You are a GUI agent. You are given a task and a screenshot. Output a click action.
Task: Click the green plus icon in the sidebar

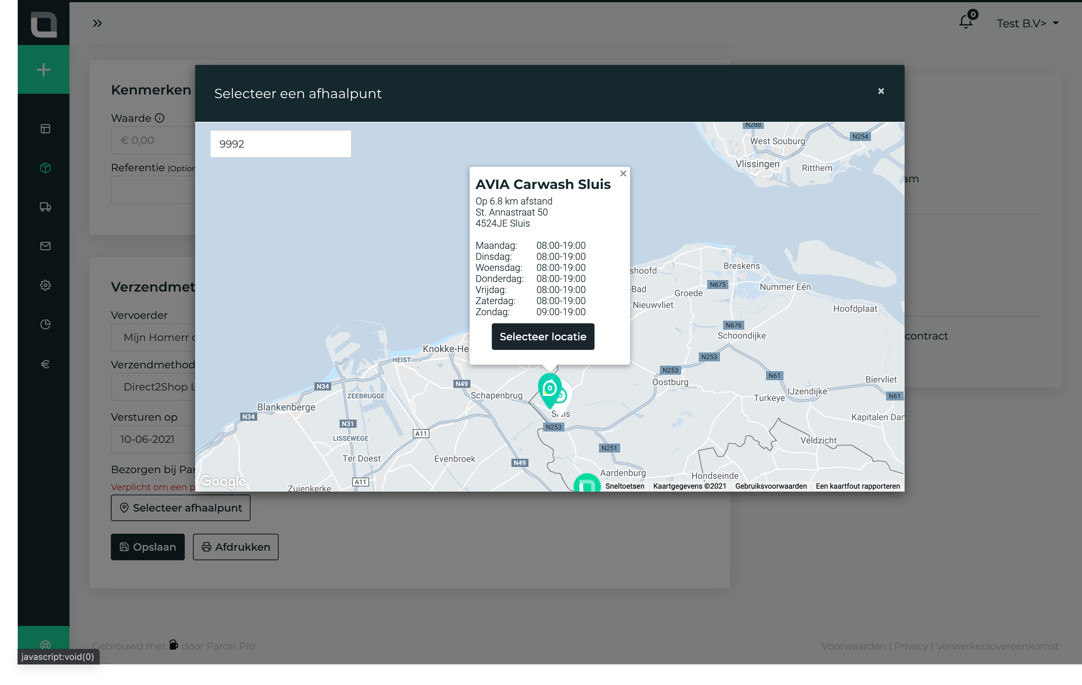click(x=44, y=70)
